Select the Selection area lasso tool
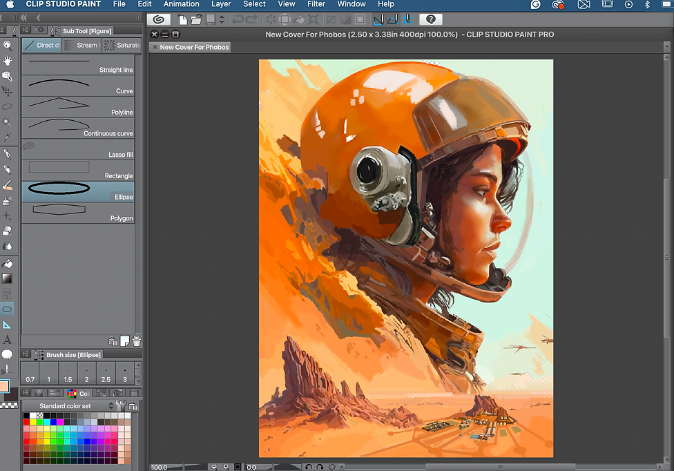 pos(7,106)
